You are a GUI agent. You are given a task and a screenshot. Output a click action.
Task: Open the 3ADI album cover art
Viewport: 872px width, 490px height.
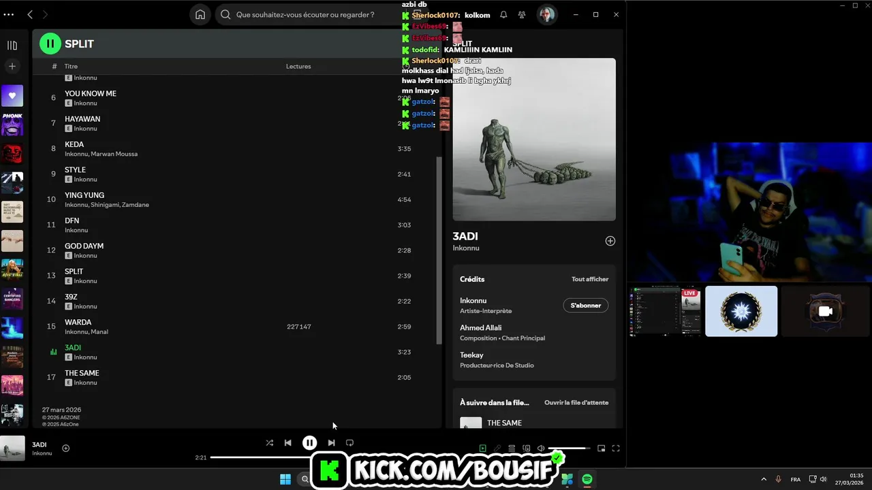point(534,139)
